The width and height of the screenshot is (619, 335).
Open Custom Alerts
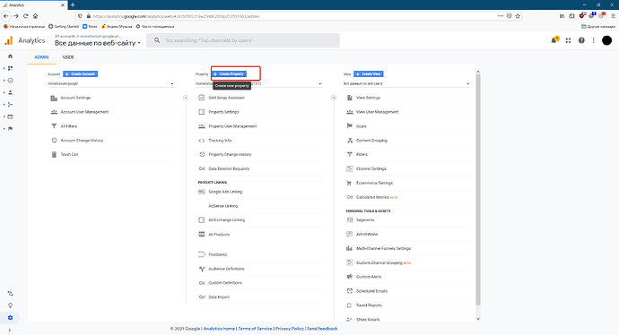pyautogui.click(x=369, y=277)
